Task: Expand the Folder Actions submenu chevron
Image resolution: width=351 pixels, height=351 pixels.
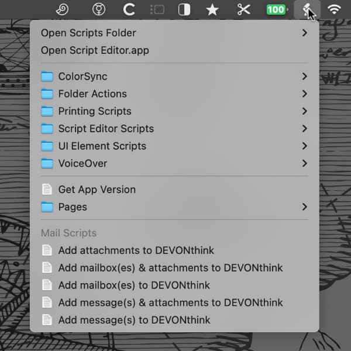Action: (x=304, y=94)
